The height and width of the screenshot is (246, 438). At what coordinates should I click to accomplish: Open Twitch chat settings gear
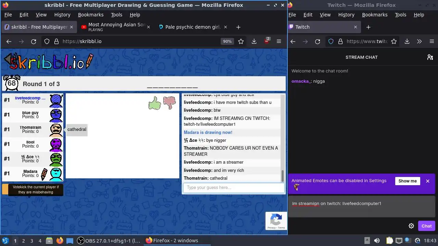(x=411, y=226)
